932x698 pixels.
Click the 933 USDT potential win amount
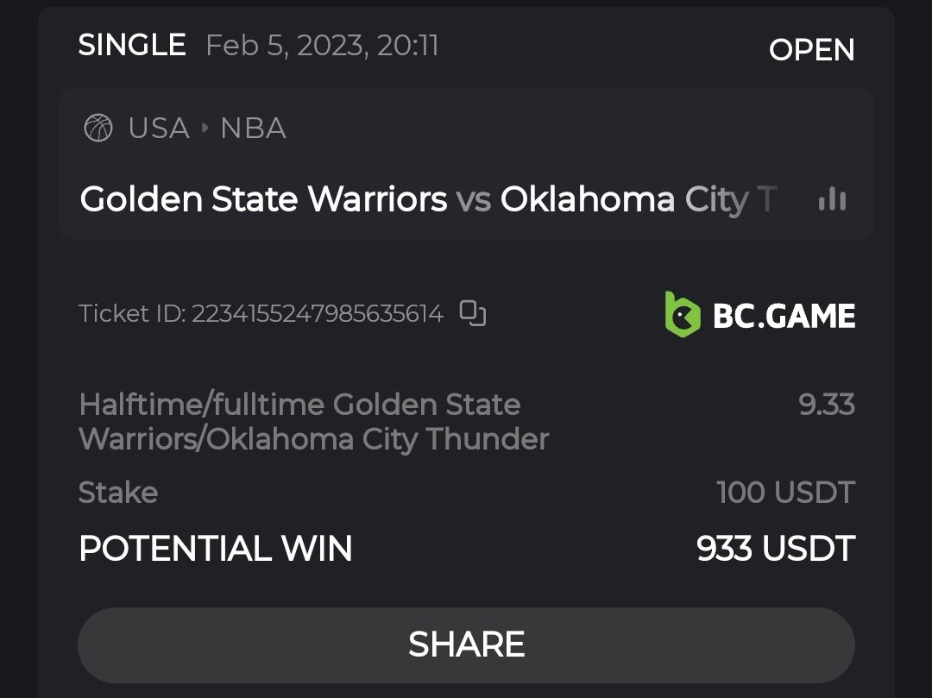775,549
